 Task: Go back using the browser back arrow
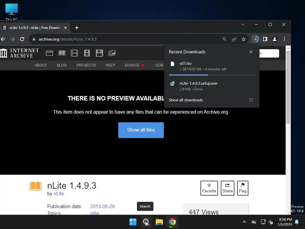[3, 39]
